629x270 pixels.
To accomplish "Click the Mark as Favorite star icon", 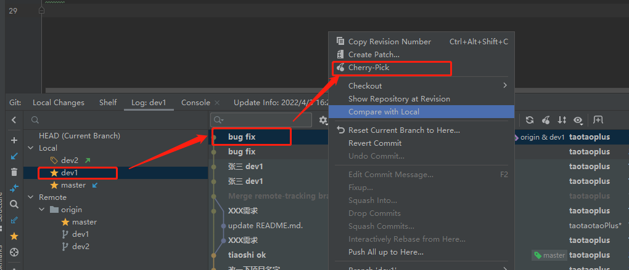I will coord(14,236).
